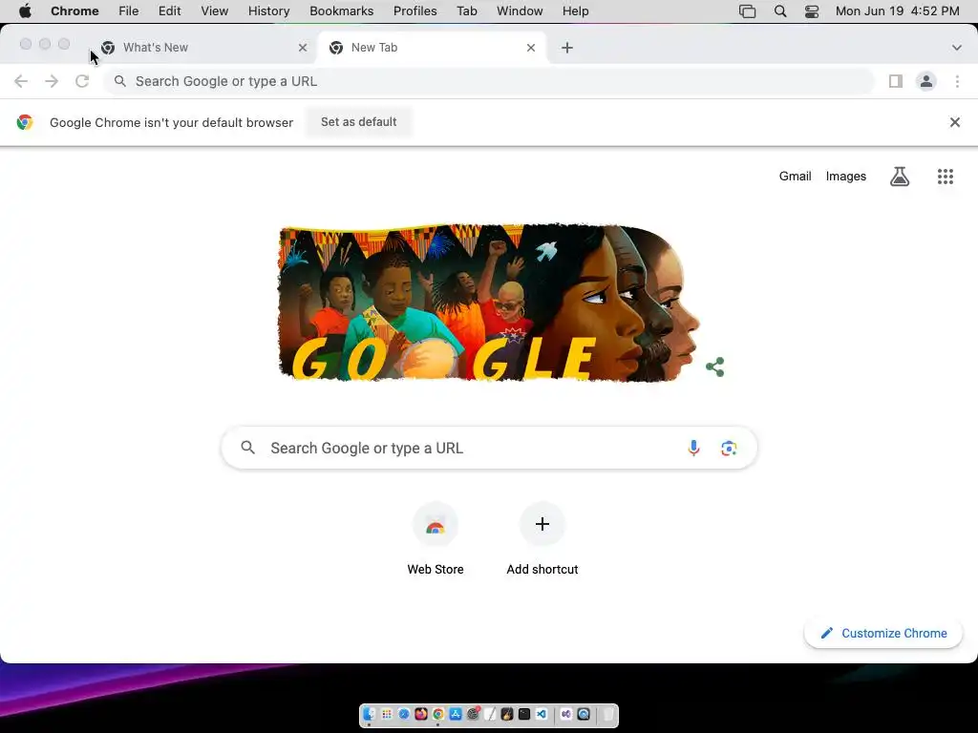Open Chrome's three-dot menu
The image size is (978, 733).
coord(957,81)
